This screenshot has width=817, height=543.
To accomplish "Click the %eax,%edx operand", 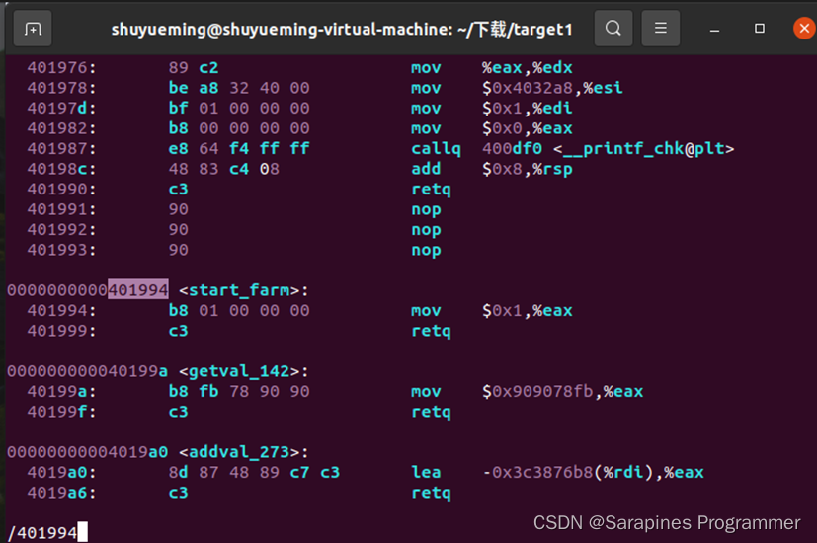I will click(528, 68).
